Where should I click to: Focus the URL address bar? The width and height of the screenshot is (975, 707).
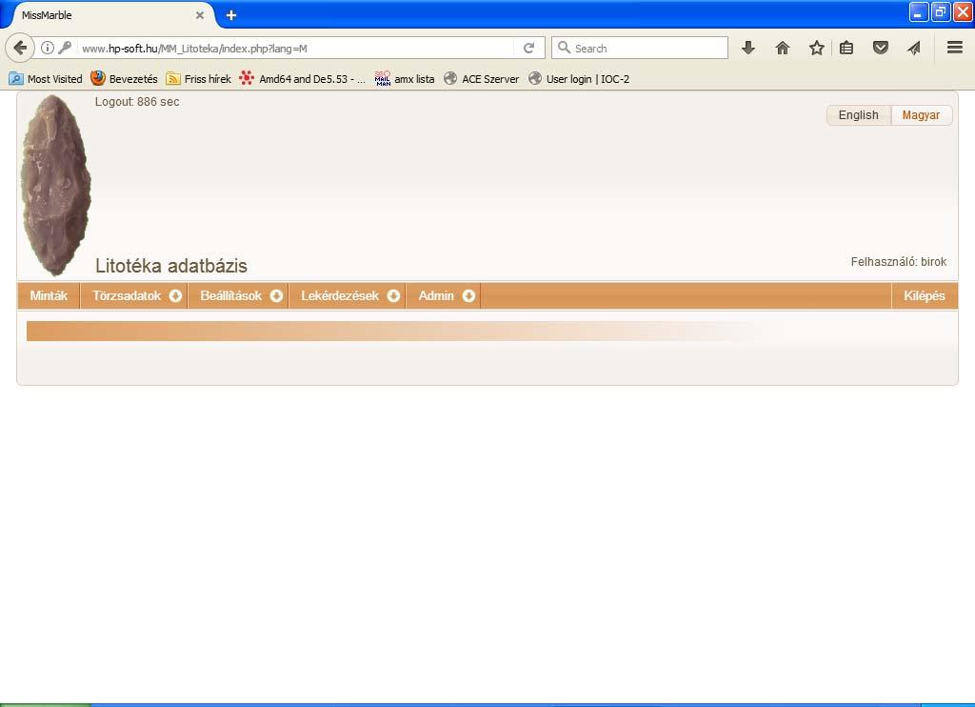295,48
